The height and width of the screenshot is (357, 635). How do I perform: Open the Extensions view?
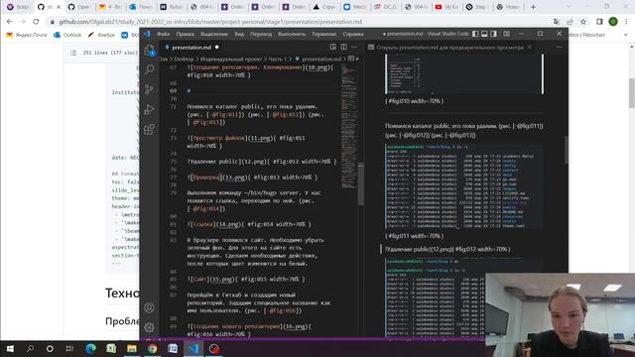150,129
